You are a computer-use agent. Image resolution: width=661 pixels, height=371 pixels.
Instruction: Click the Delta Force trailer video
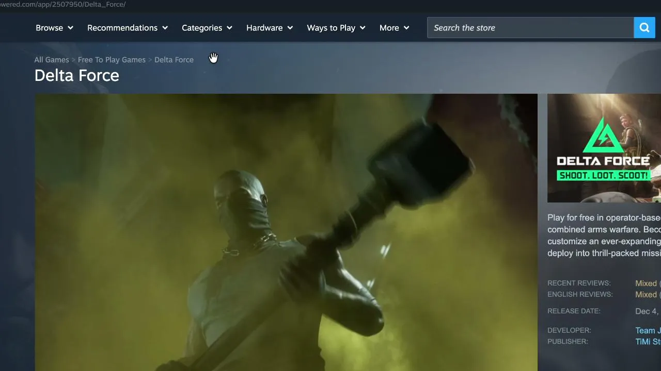coord(286,232)
